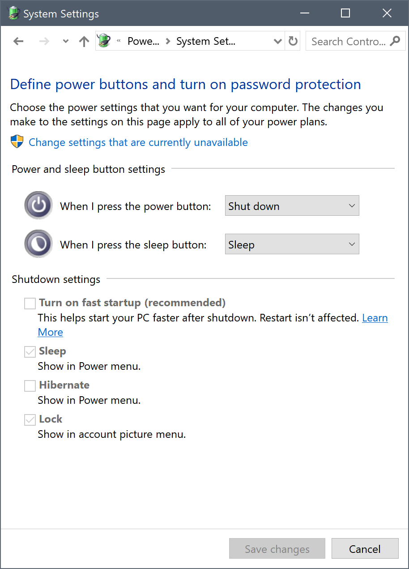
Task: Open the sleep button action dropdown
Action: click(292, 244)
